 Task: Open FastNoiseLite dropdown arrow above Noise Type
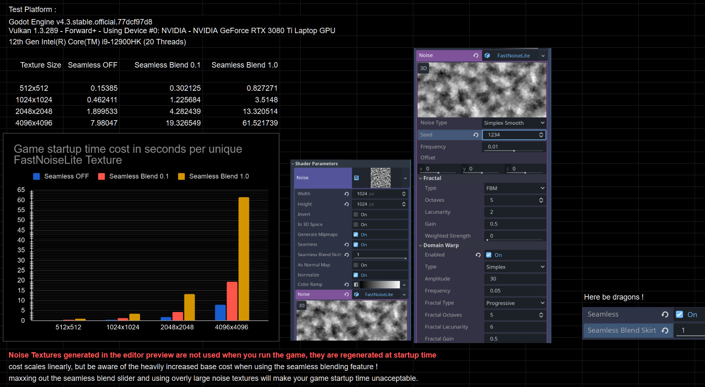click(543, 56)
